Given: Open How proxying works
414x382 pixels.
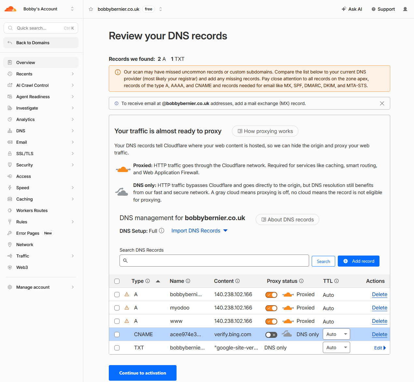Looking at the screenshot, I should (x=265, y=131).
